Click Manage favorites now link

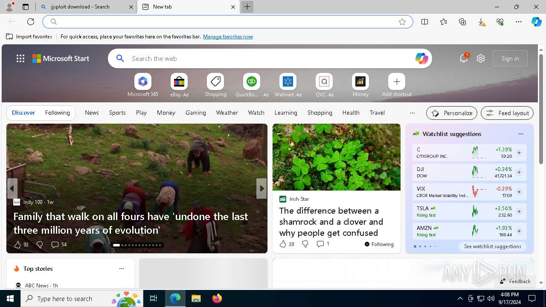tap(228, 37)
